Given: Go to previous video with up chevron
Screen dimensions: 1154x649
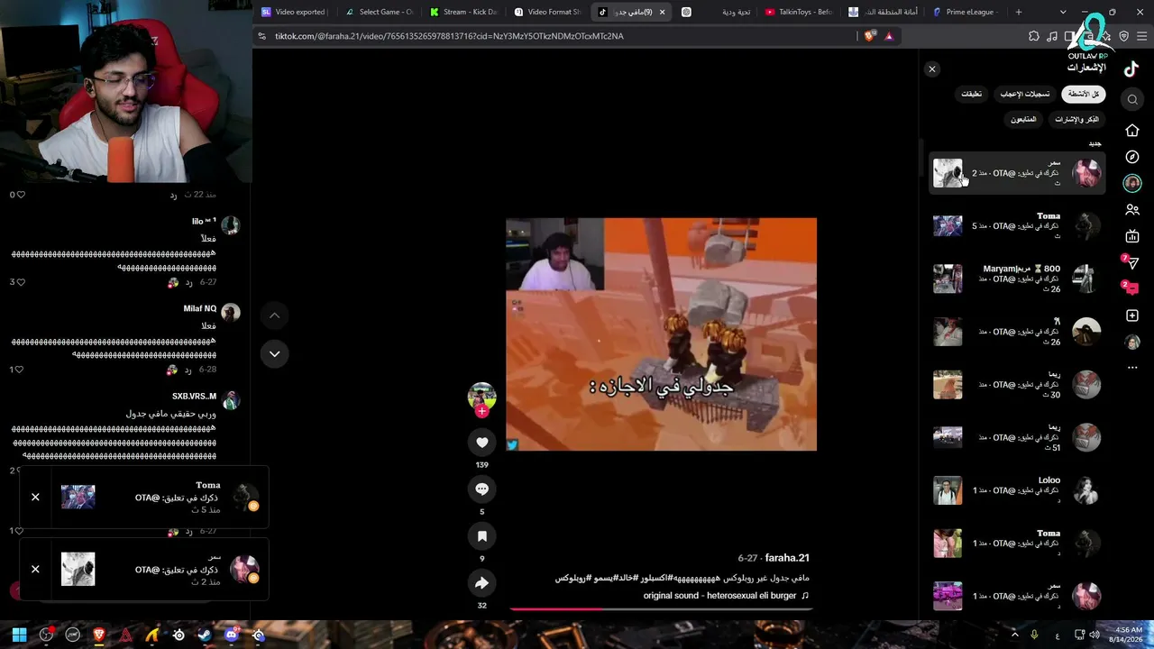Looking at the screenshot, I should click(274, 315).
